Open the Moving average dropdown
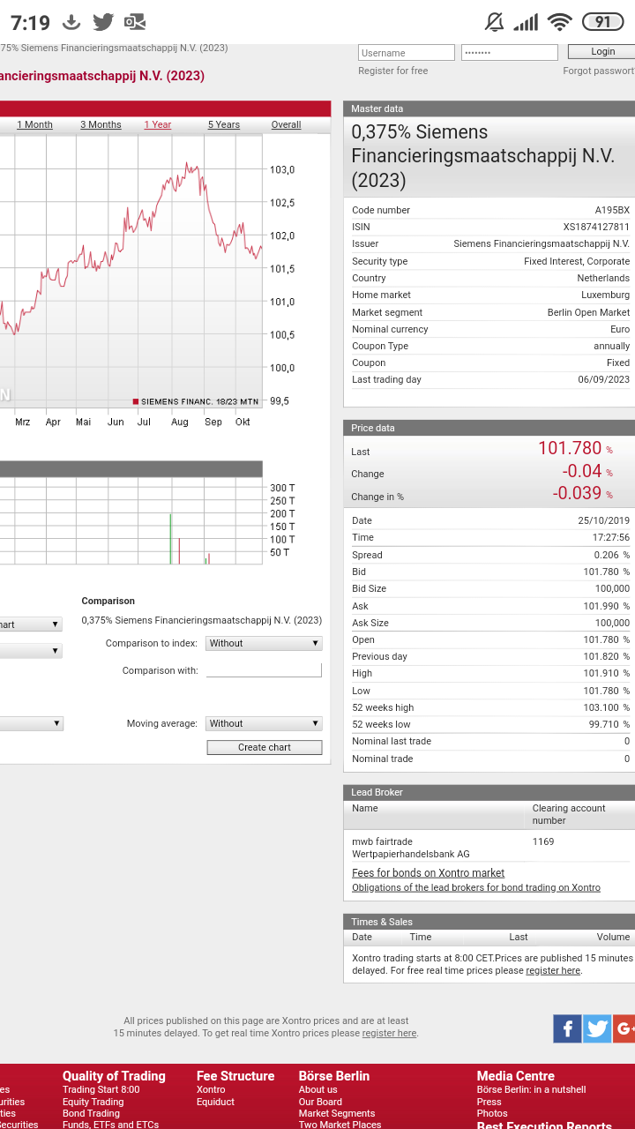 (x=264, y=723)
